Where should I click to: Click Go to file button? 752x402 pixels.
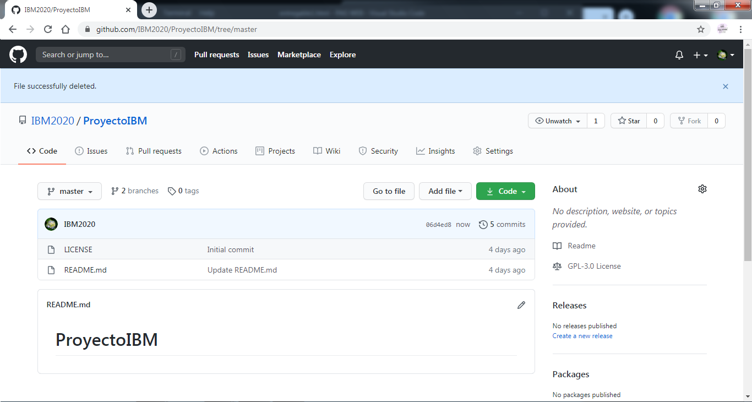click(x=389, y=191)
